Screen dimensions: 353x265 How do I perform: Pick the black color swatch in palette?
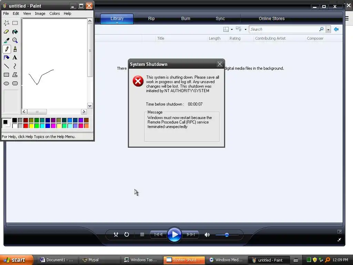pyautogui.click(x=14, y=120)
